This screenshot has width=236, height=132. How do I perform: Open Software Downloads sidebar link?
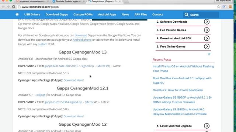pyautogui.click(x=174, y=22)
